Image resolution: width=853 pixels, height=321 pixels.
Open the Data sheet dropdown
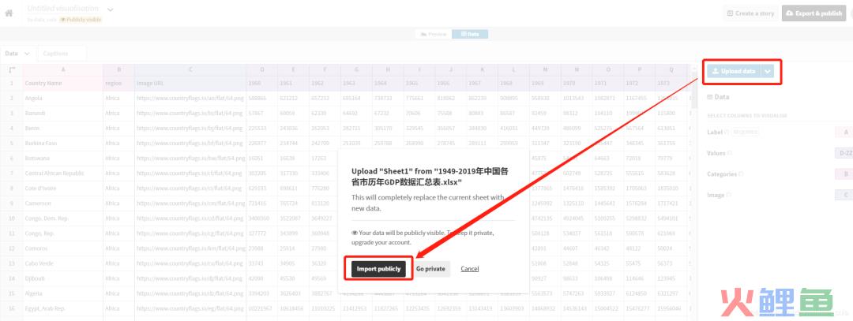17,53
